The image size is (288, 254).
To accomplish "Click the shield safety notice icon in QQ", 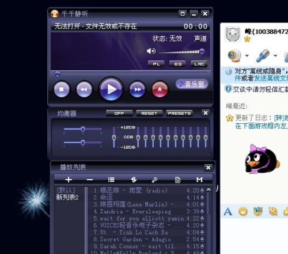I will (228, 89).
